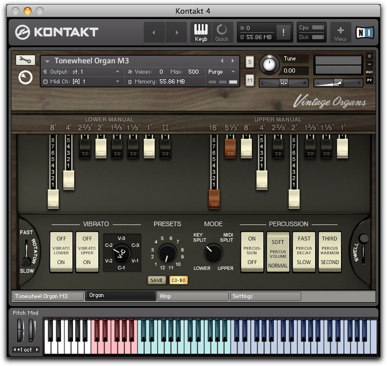Increase keyboard octave with right arrow

(x=37, y=349)
